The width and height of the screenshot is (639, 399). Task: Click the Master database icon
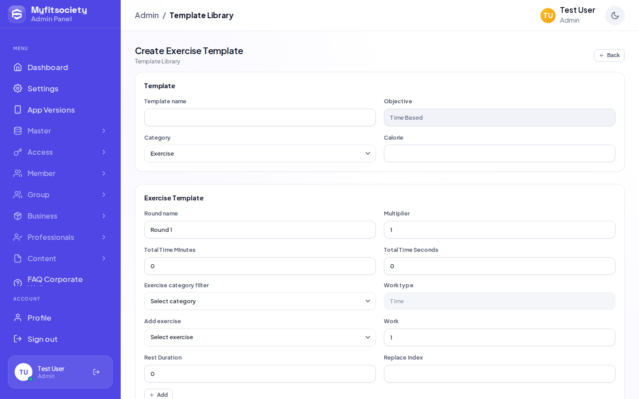pos(18,131)
